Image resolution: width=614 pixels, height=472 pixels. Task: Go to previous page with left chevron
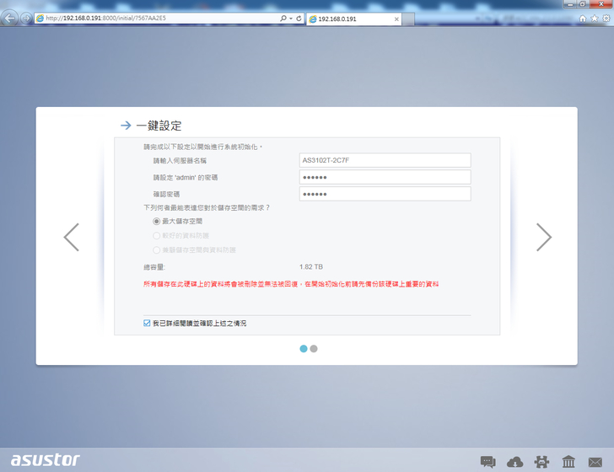coord(72,238)
